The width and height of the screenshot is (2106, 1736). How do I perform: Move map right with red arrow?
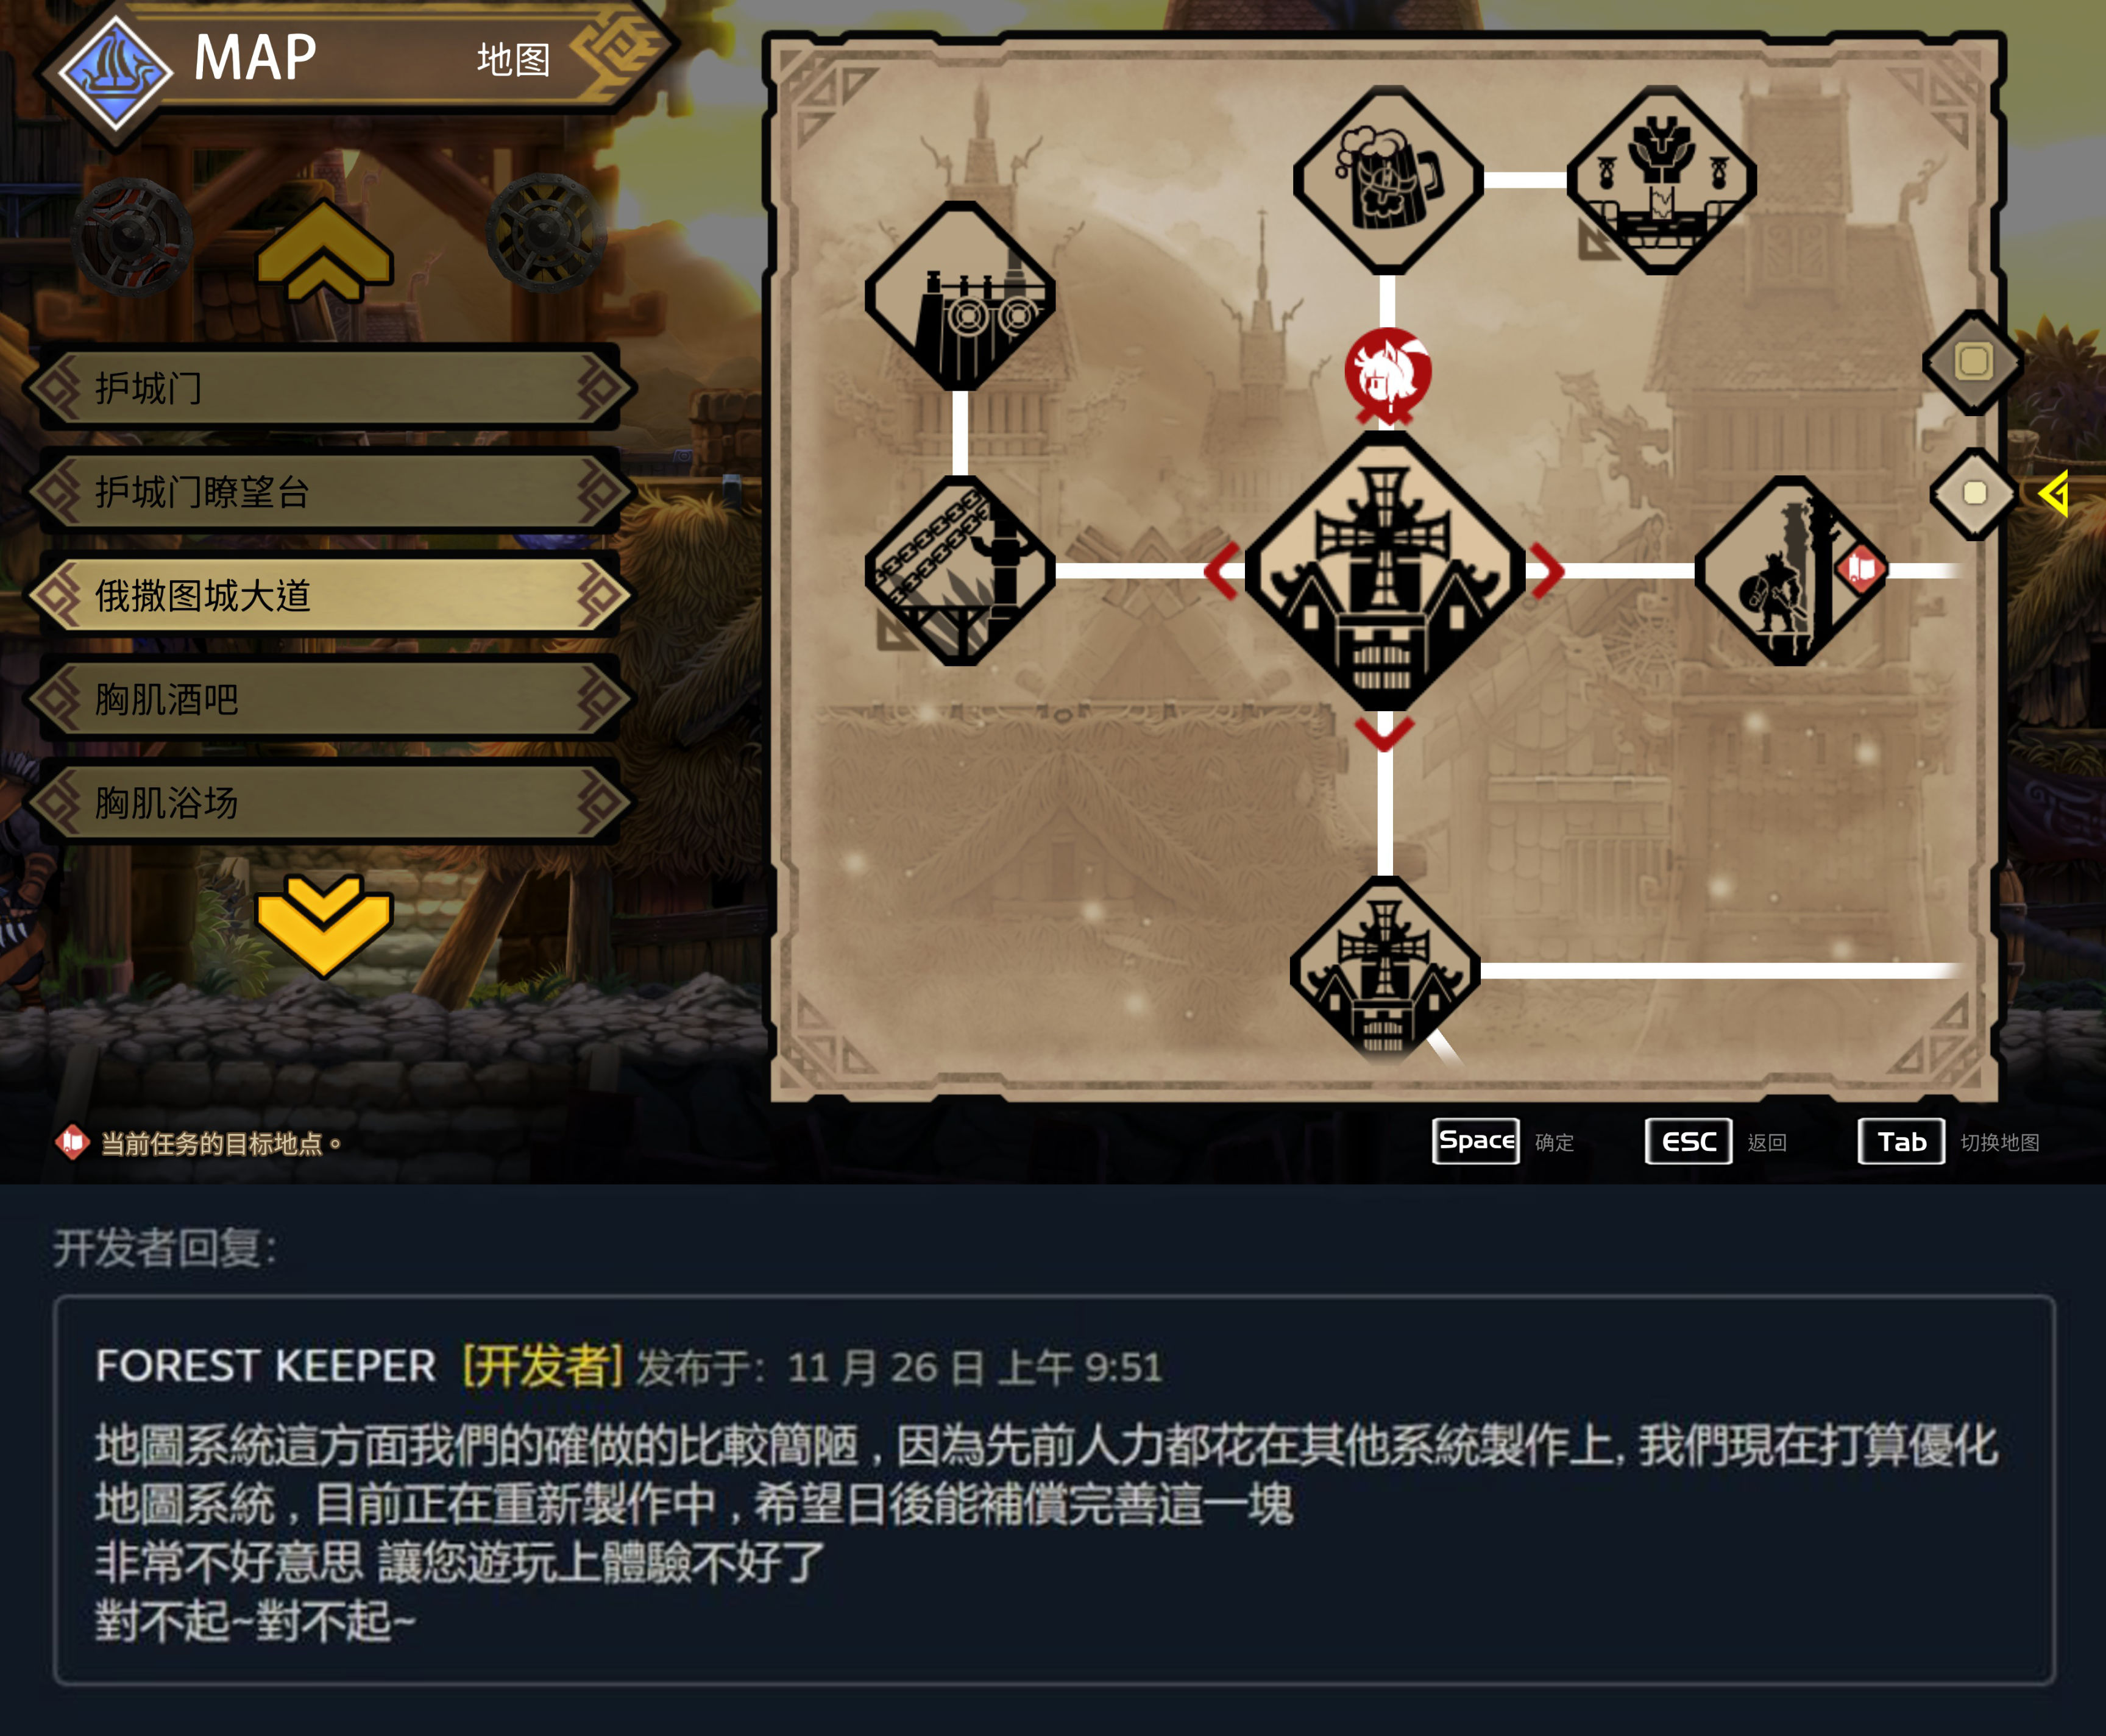click(x=1546, y=571)
